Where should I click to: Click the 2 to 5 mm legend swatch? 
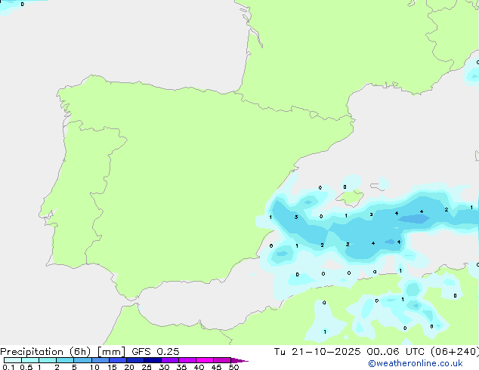click(x=65, y=360)
